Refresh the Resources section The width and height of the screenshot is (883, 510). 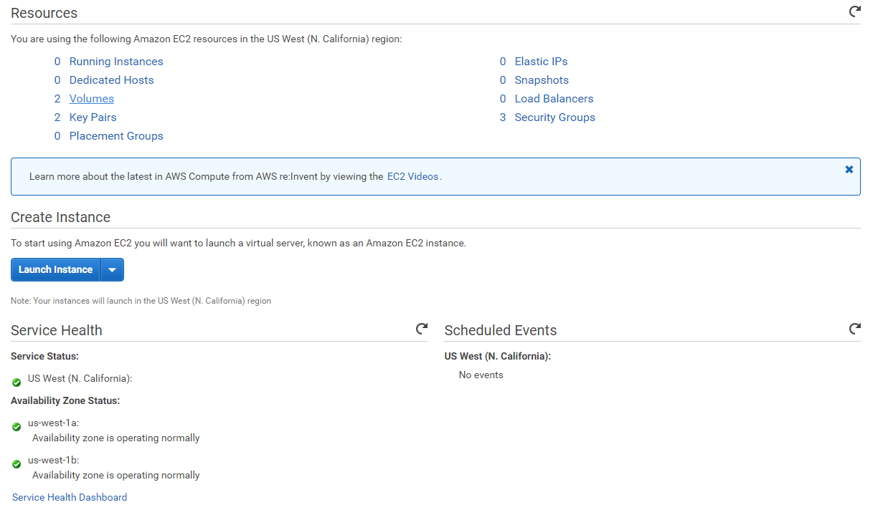click(854, 11)
